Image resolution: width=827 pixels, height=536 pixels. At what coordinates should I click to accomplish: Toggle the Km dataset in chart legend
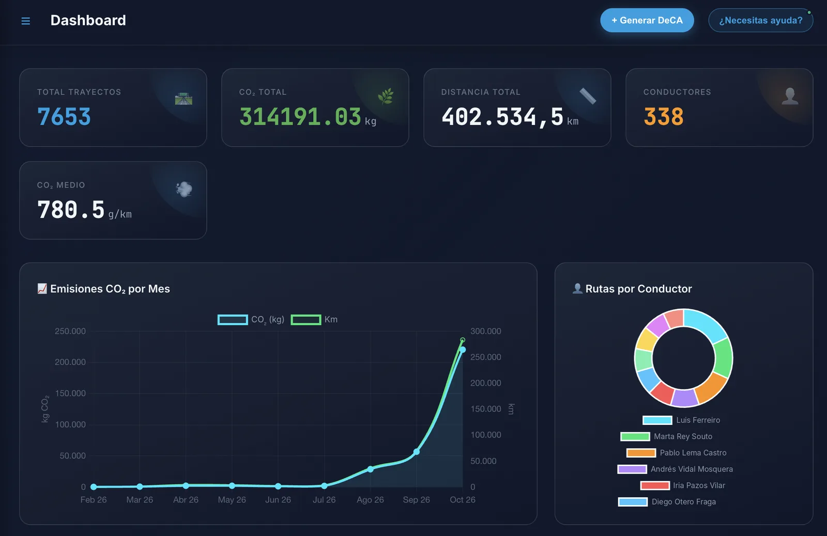[x=314, y=320]
